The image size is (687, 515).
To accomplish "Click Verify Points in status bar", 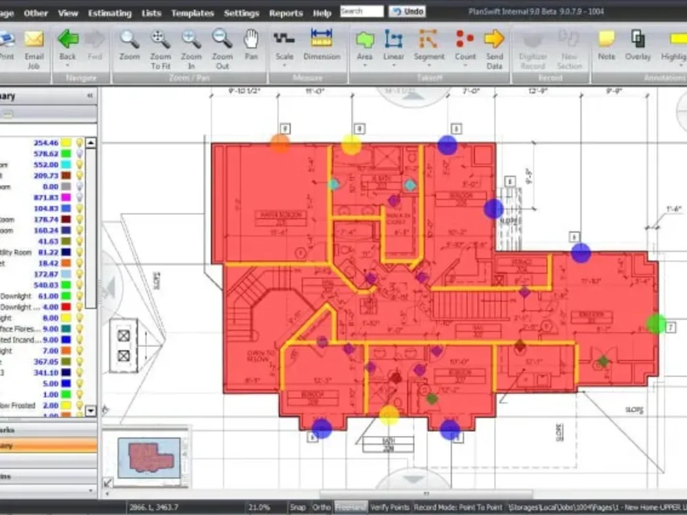I will coord(390,507).
